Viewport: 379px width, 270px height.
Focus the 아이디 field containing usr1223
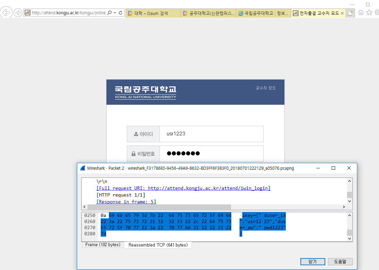(x=212, y=134)
